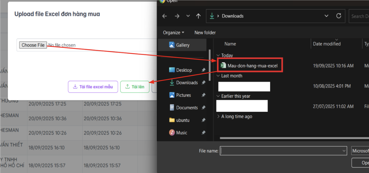Go up to the parent folder
This screenshot has width=369, height=173.
(198, 16)
